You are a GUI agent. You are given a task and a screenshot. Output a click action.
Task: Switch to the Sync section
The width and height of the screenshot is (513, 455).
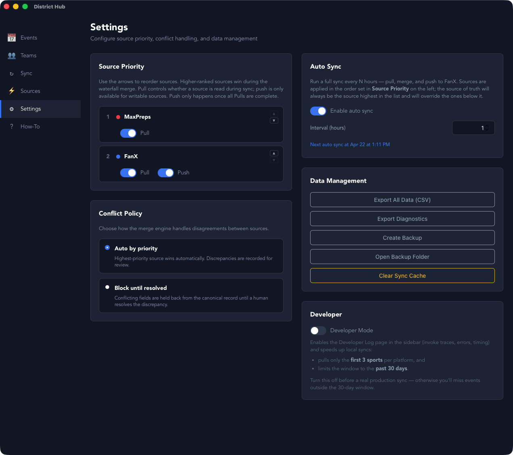(x=25, y=73)
